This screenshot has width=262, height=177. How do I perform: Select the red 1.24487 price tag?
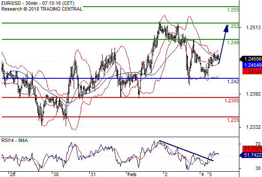(252, 71)
